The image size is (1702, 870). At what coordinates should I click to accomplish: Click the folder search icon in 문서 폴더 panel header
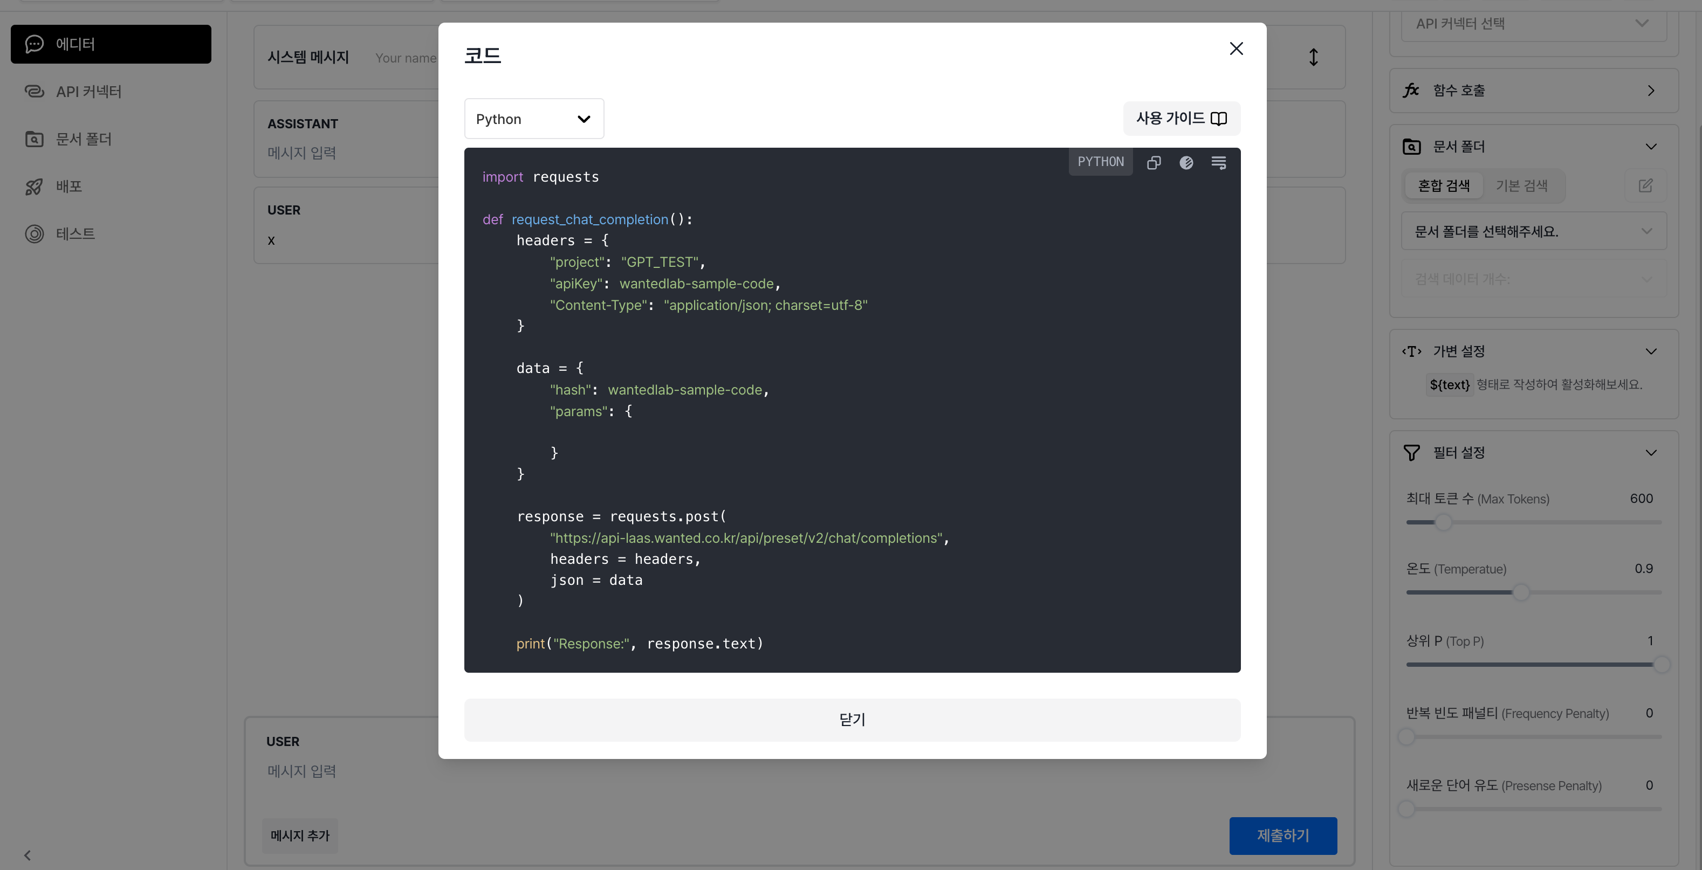point(1411,147)
